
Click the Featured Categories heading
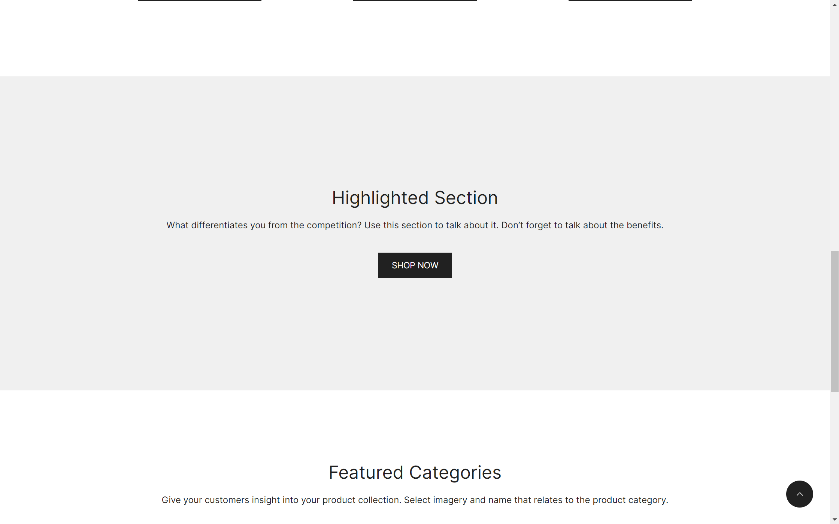pos(415,472)
